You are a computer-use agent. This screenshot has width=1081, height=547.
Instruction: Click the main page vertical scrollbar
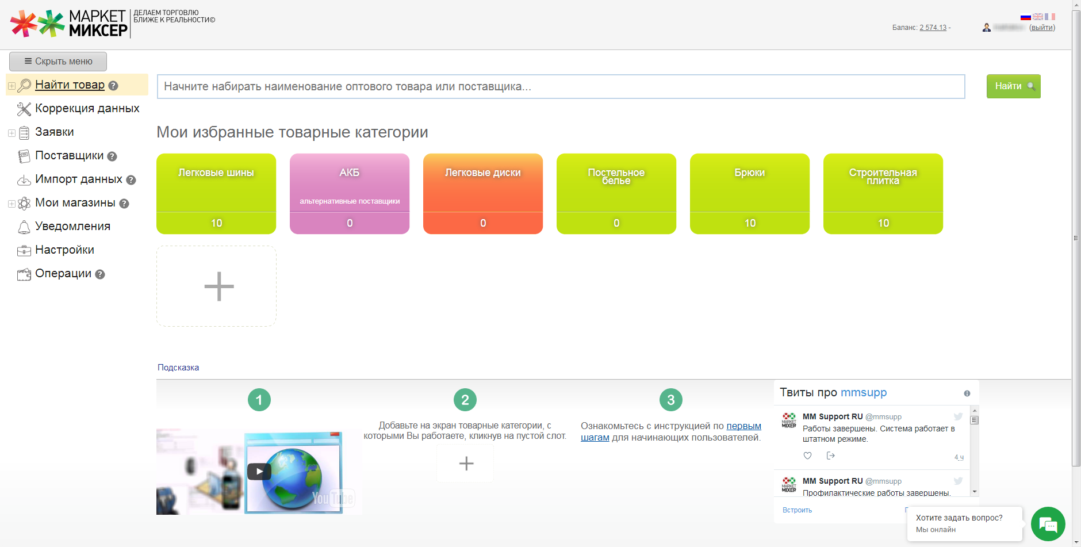1076,238
